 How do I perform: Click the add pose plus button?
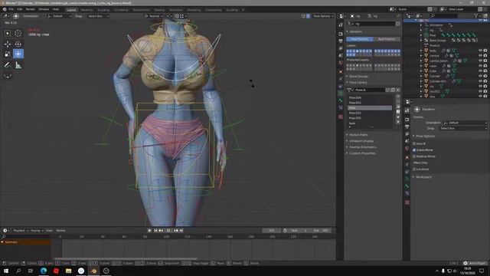pyautogui.click(x=398, y=97)
